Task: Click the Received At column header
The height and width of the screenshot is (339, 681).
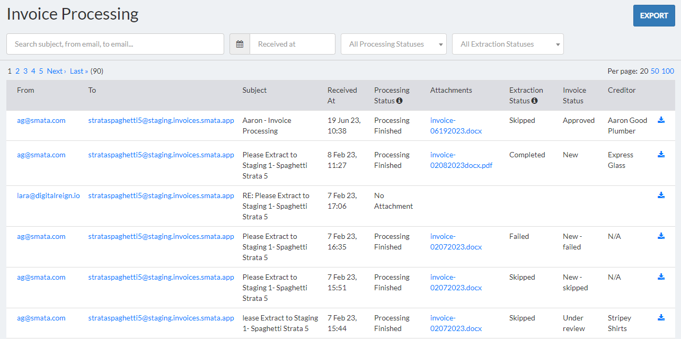Action: coord(342,95)
